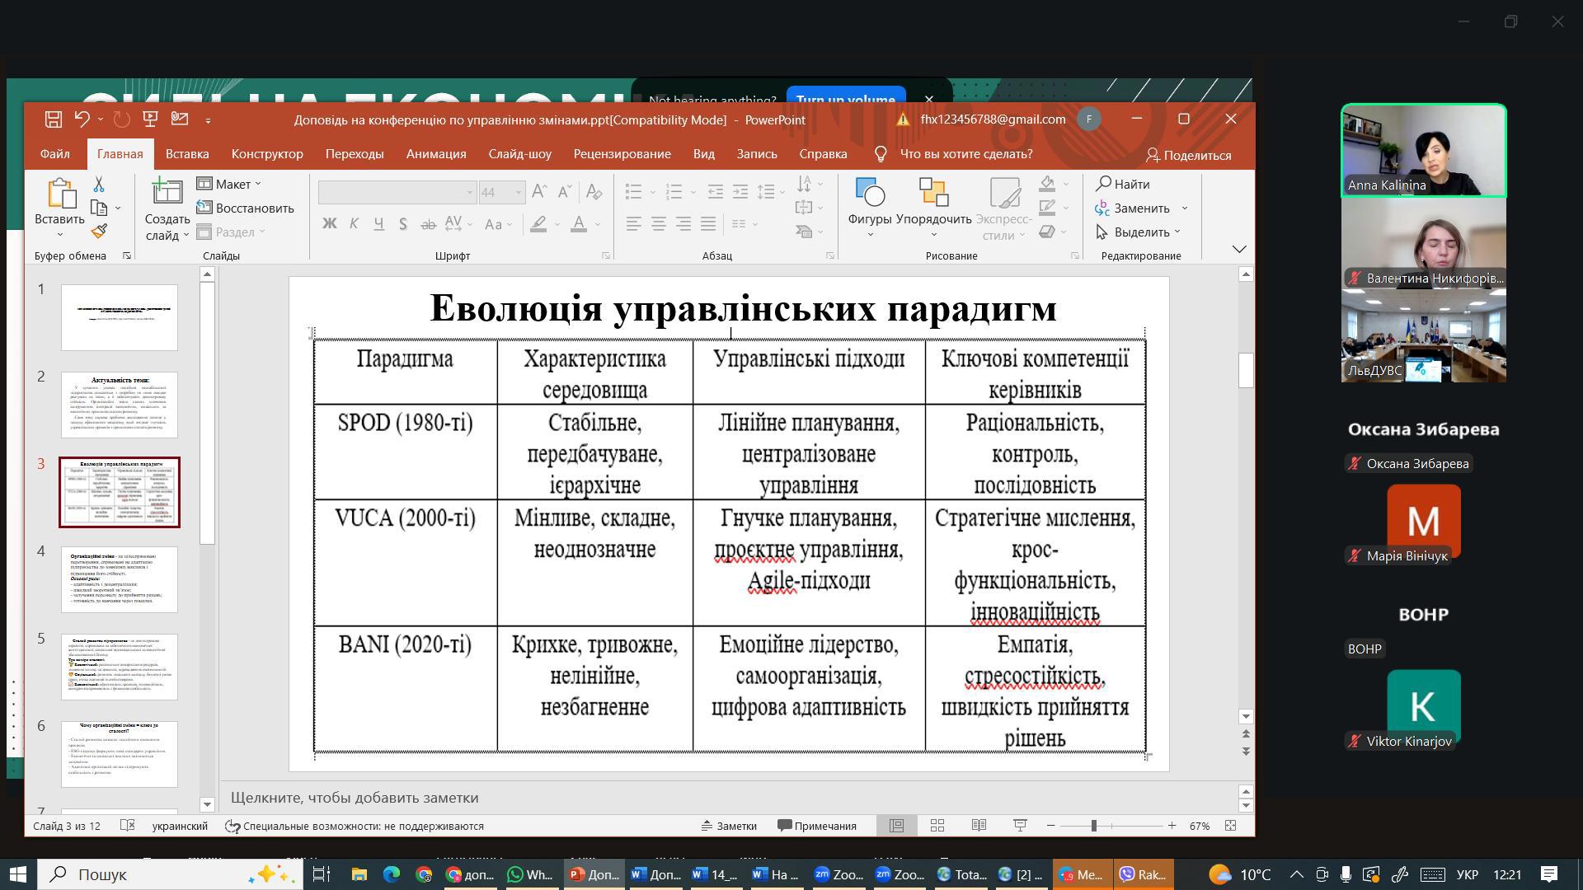This screenshot has height=890, width=1583.
Task: Toggle bold (Ж) formatting
Action: [x=329, y=223]
